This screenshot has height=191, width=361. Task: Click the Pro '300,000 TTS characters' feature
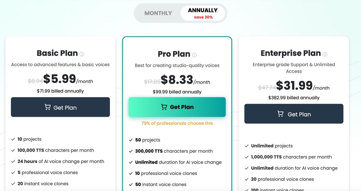click(x=174, y=151)
